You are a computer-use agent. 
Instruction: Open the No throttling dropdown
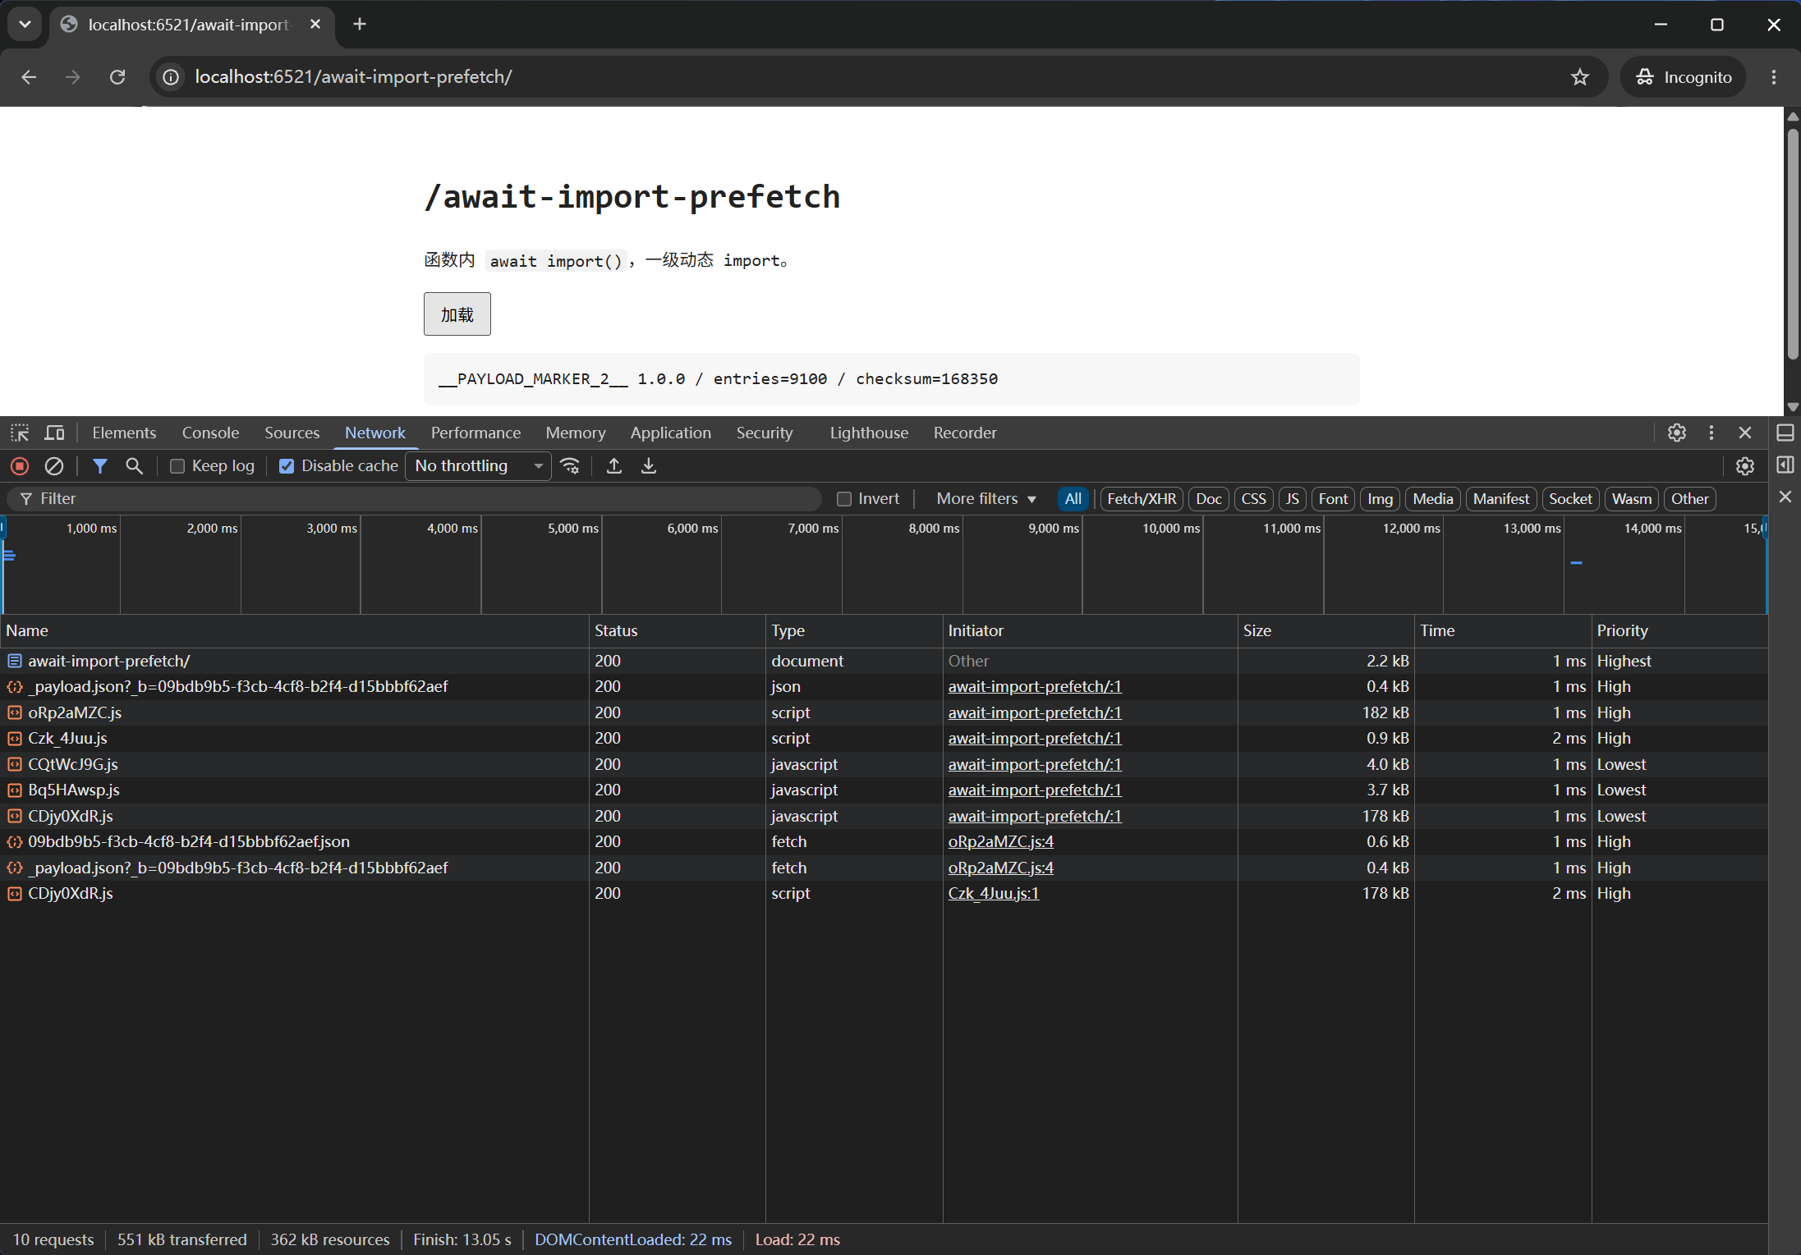pyautogui.click(x=479, y=466)
